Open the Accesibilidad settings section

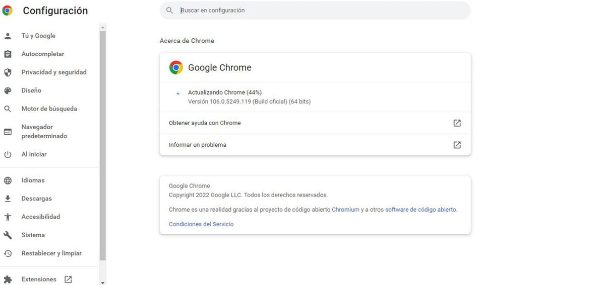click(40, 217)
